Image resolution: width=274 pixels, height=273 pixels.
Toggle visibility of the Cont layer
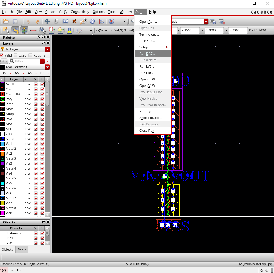click(x=36, y=134)
